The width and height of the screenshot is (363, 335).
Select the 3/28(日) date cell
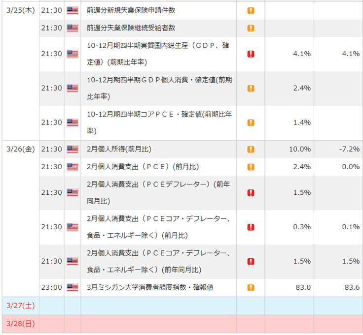point(21,324)
